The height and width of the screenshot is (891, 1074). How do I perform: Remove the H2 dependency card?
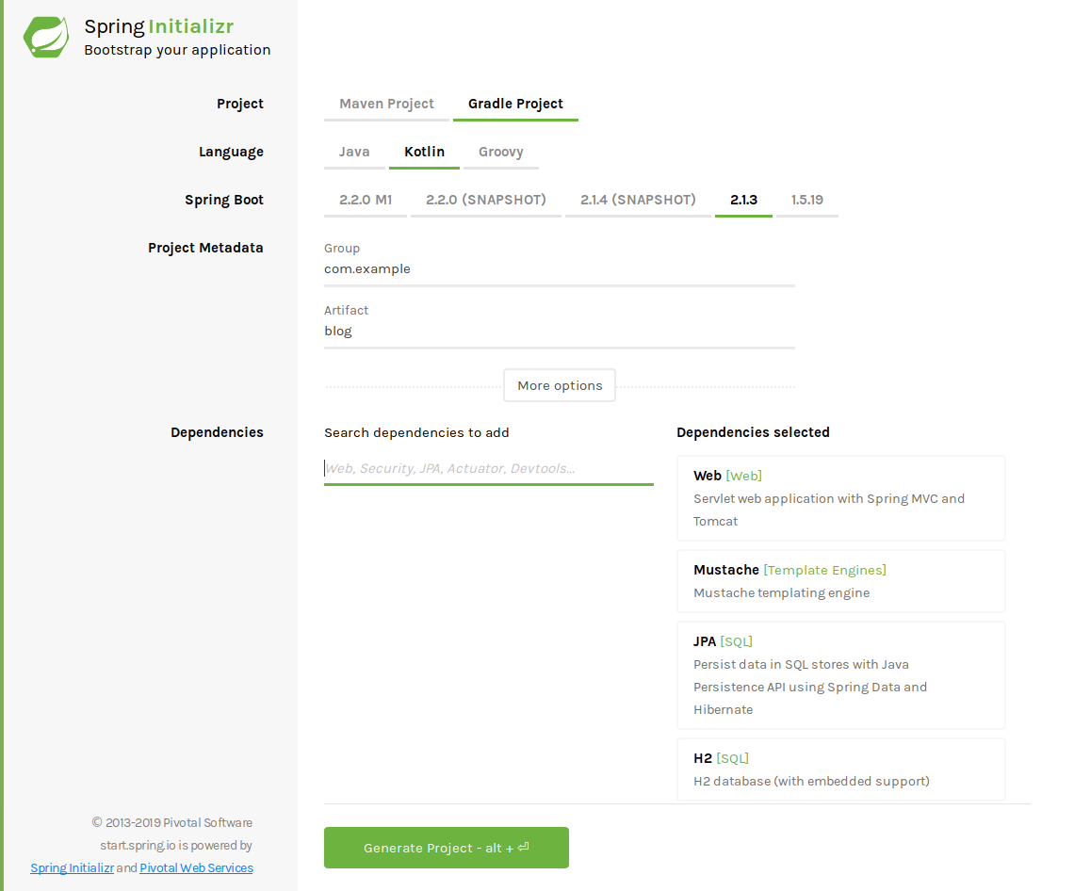[840, 769]
